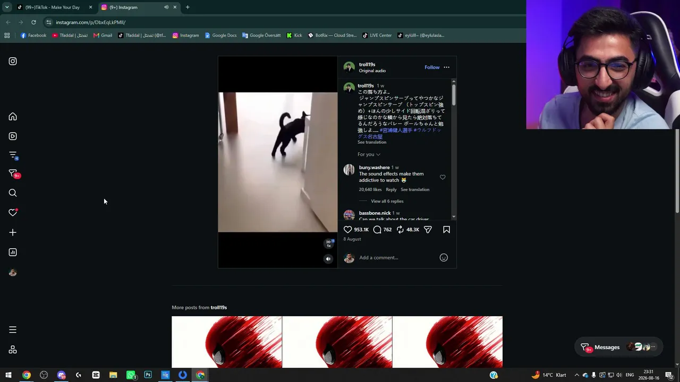The image size is (680, 382).
Task: Open notifications heart icon in sidebar
Action: (13, 213)
